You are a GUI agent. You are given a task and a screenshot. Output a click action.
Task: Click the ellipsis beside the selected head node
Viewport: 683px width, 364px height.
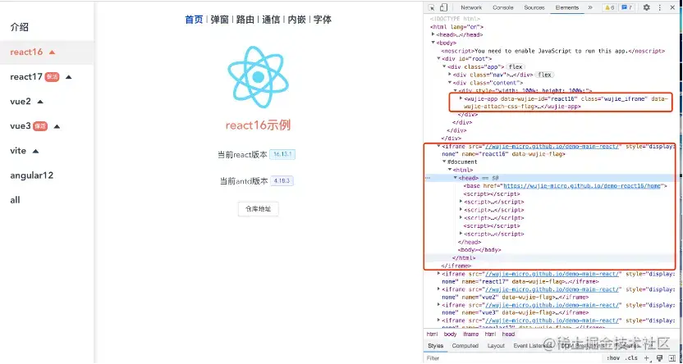pos(427,178)
